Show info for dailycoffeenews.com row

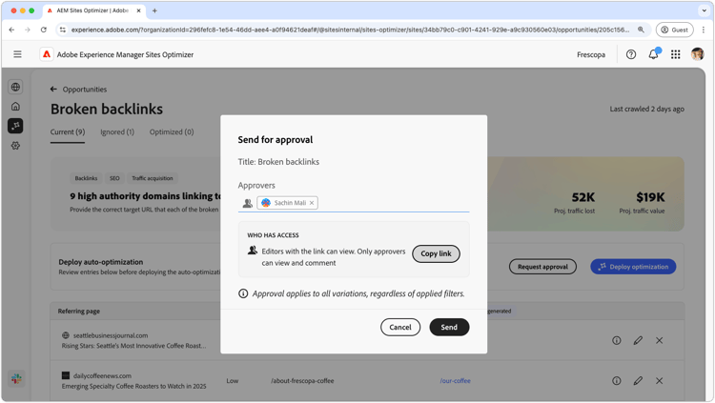[x=616, y=380]
